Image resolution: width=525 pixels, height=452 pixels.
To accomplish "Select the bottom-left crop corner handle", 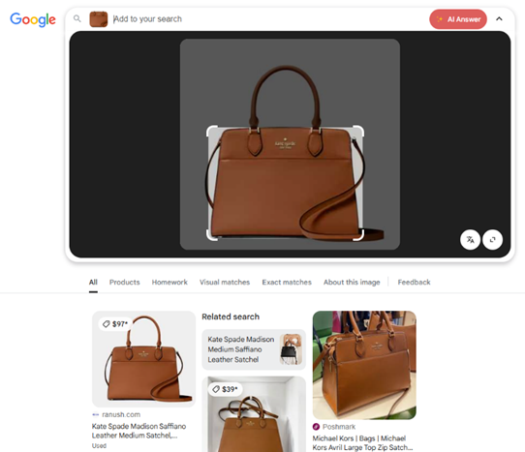I will [x=212, y=235].
